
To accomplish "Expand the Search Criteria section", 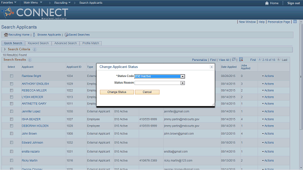I will click(5, 49).
